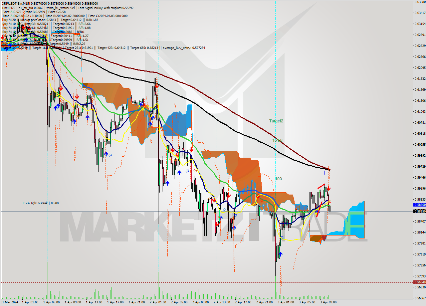This screenshot has height=306, width=426.
Task: Click the green '100' Fibonacci label
Action: (278, 179)
